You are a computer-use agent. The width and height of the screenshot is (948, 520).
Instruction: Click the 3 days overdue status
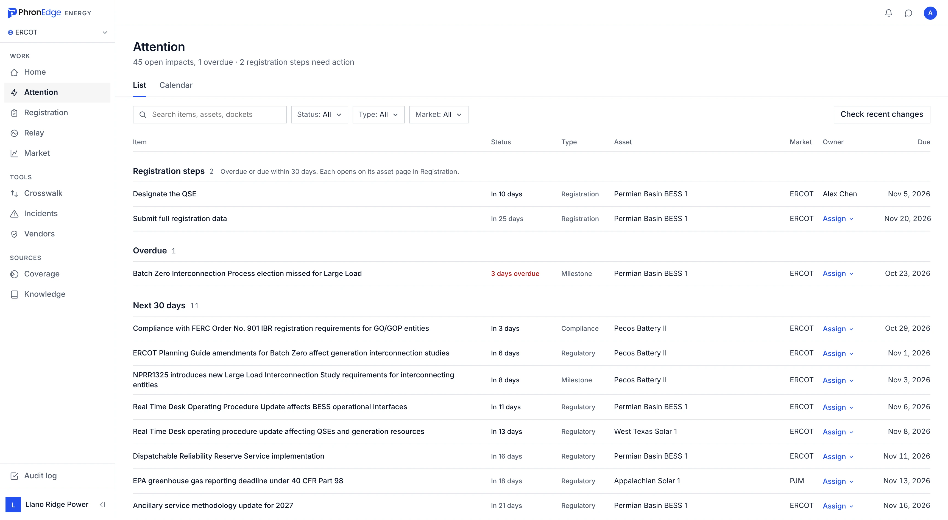(x=515, y=273)
